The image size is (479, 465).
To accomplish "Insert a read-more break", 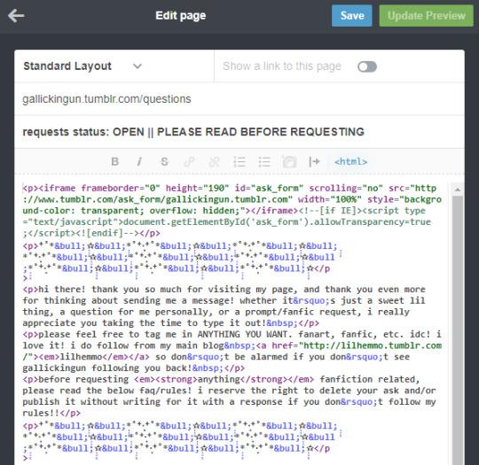I will [x=314, y=162].
